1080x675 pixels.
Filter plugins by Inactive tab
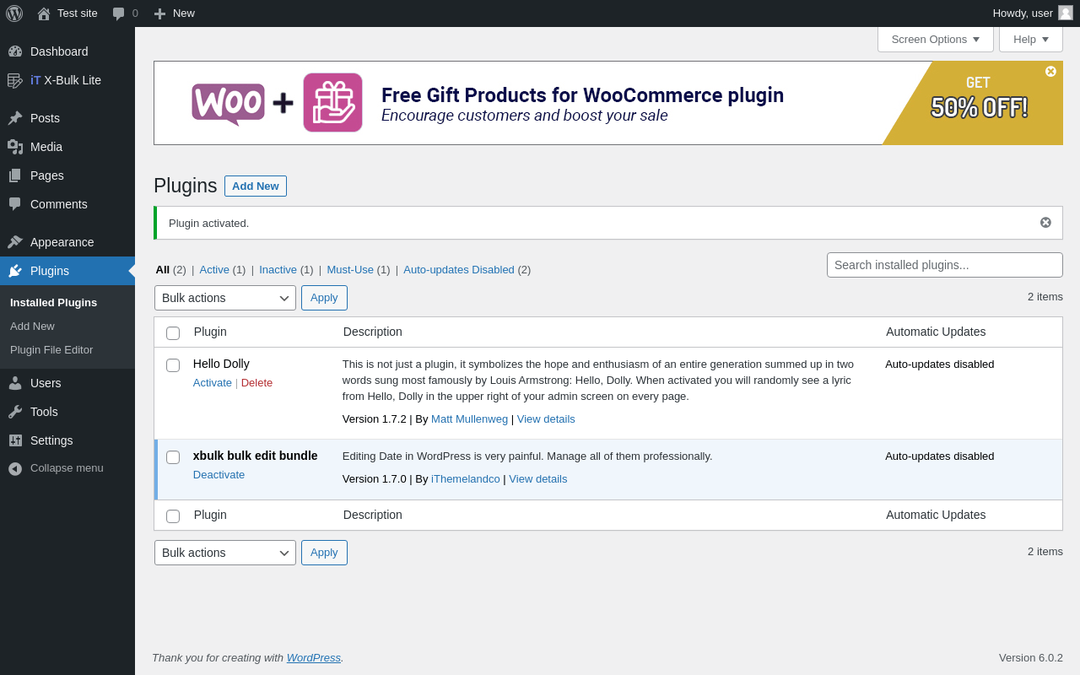278,270
